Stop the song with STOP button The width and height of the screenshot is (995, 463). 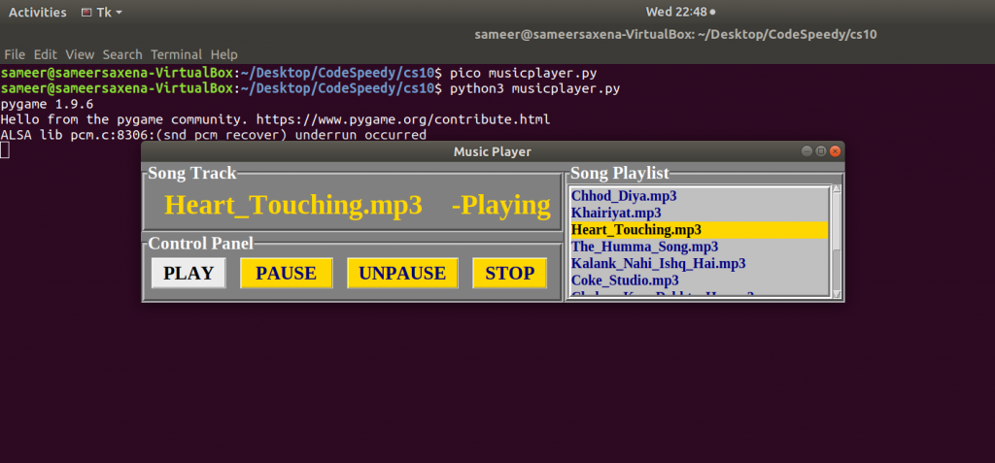coord(509,274)
